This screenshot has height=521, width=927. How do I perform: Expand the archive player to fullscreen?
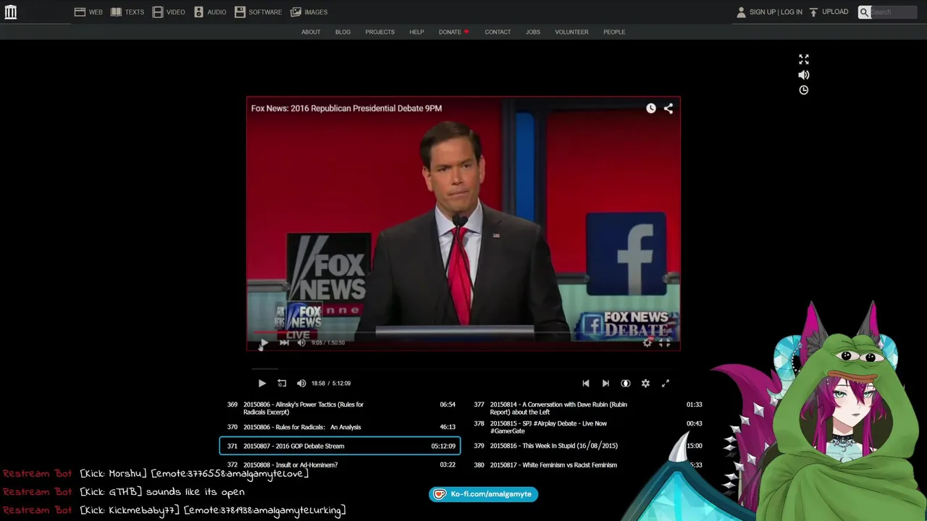point(666,384)
